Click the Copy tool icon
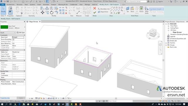The width and height of the screenshot is (188, 106). point(47,12)
